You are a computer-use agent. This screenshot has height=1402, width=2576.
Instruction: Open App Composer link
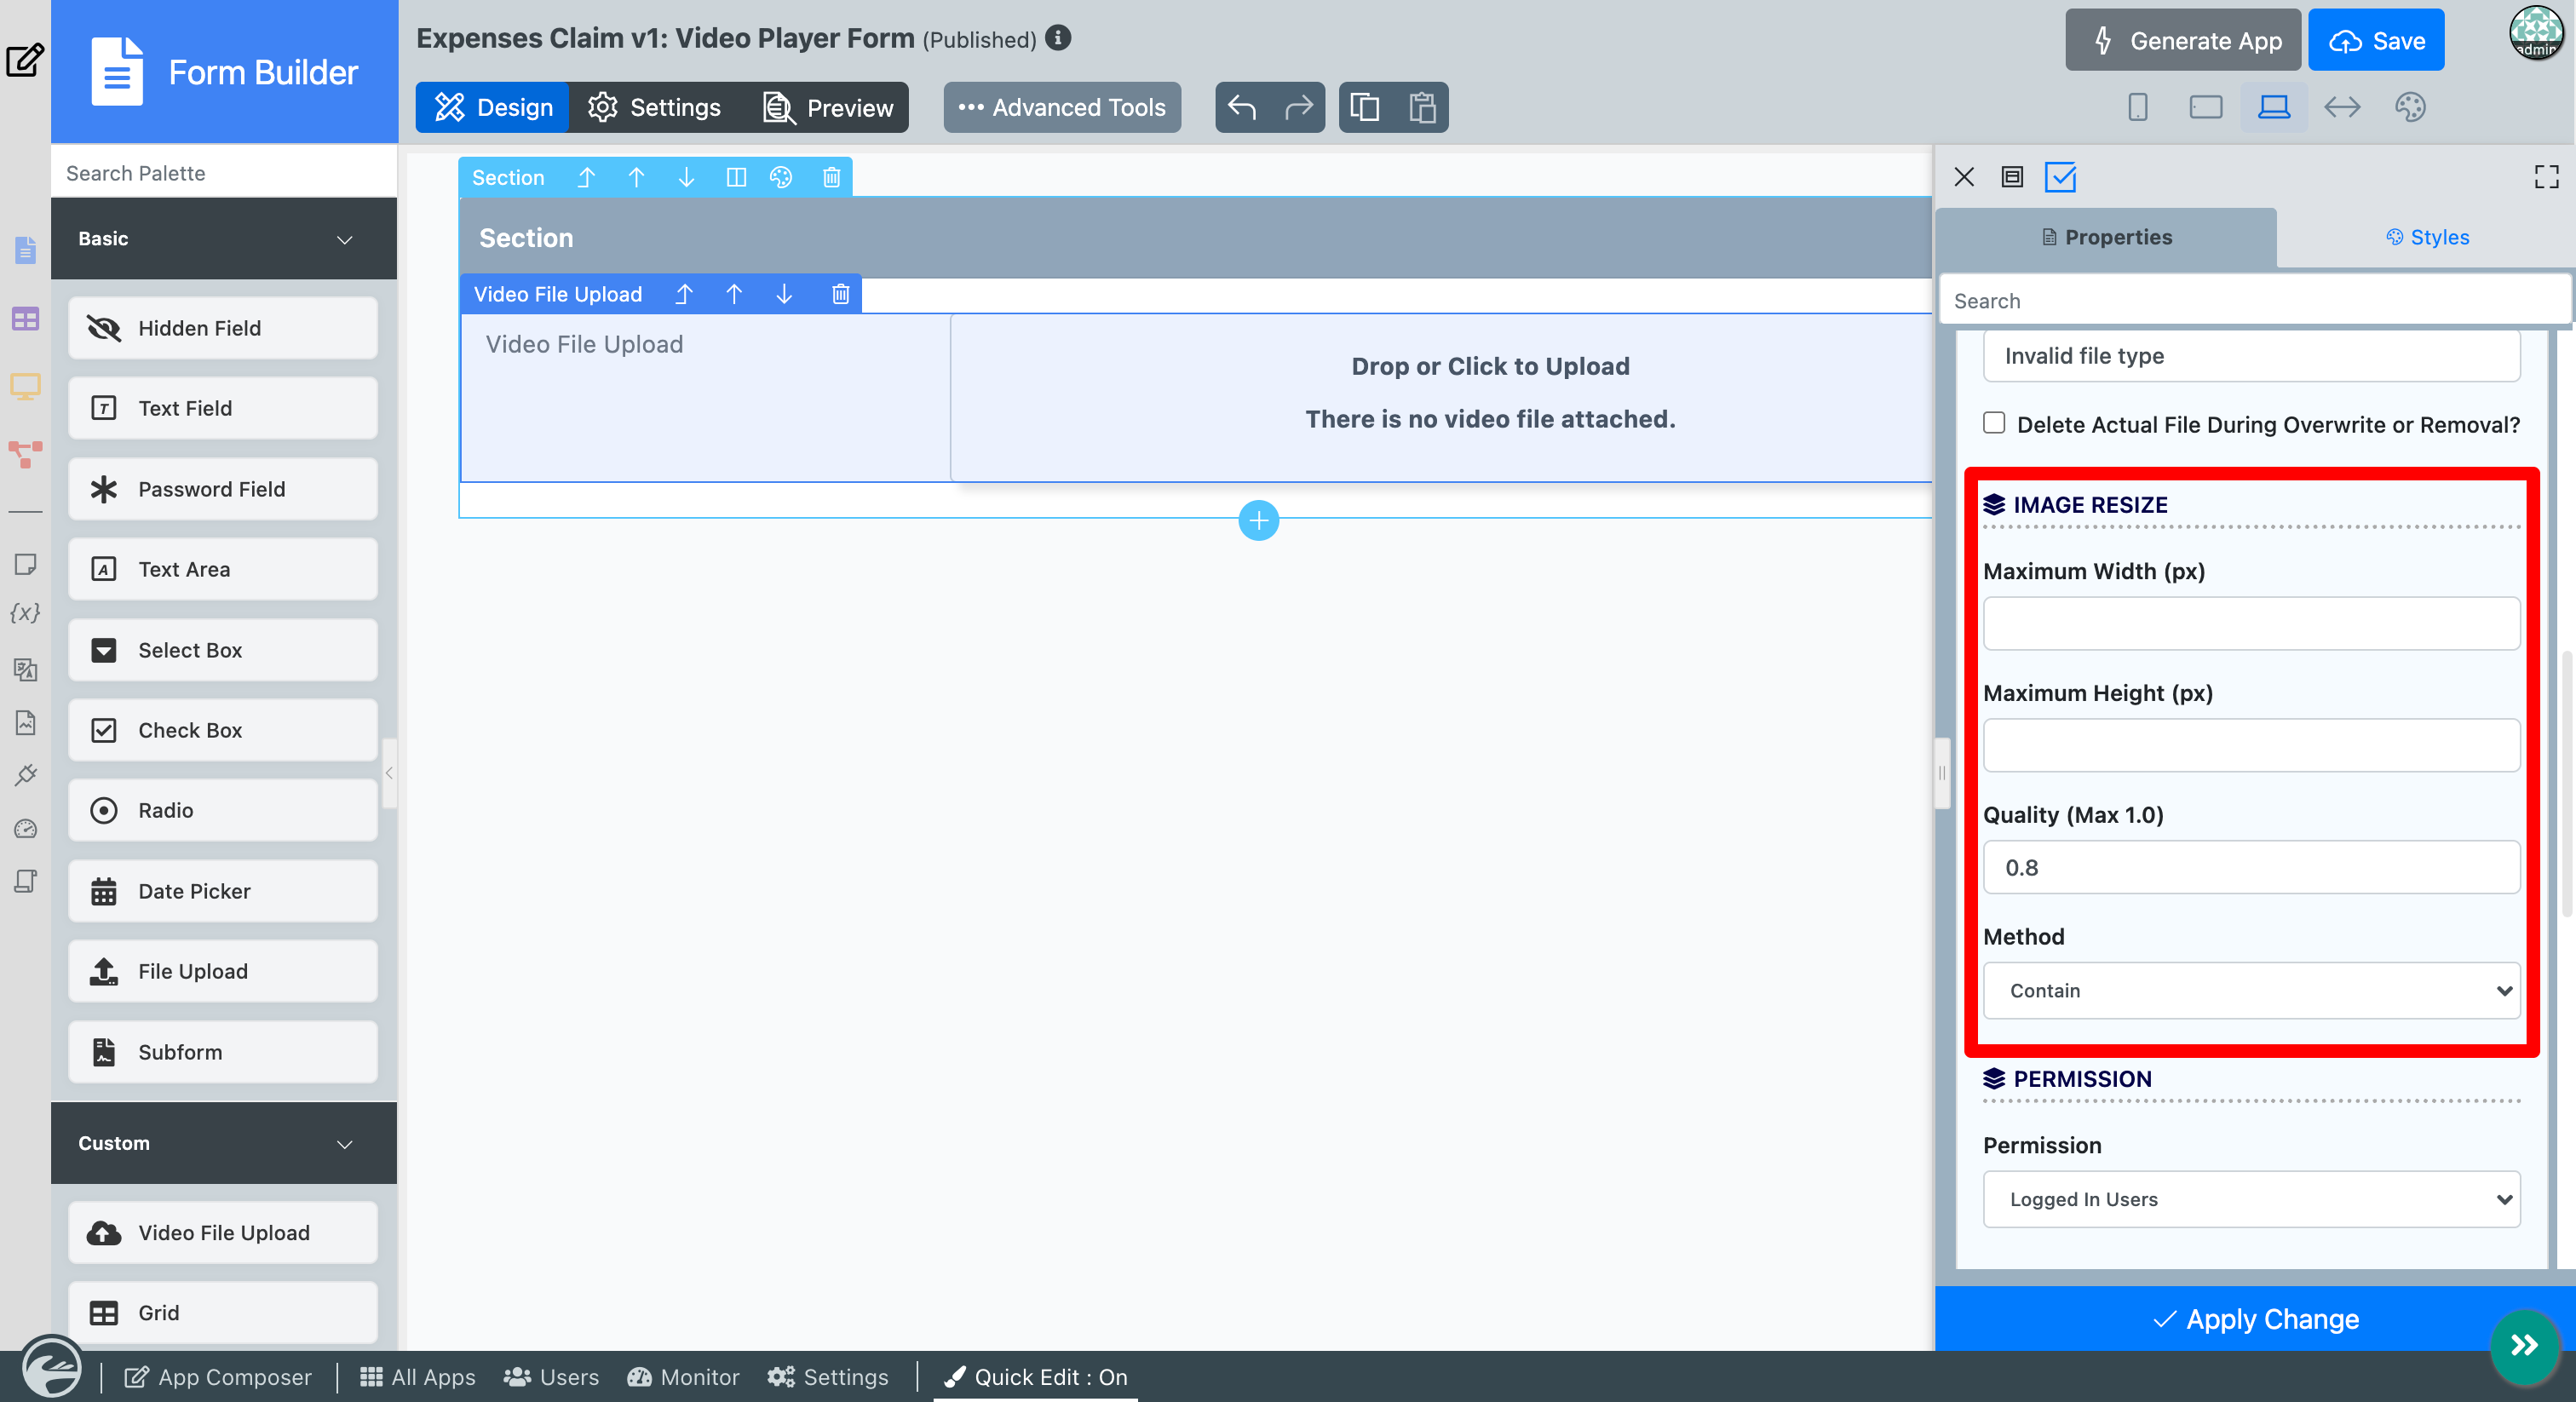pos(218,1377)
